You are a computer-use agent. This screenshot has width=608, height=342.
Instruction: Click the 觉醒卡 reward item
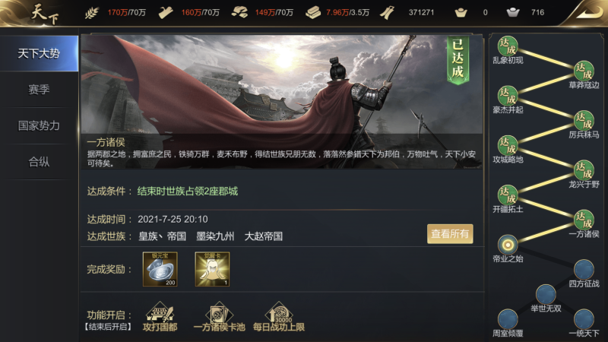212,269
